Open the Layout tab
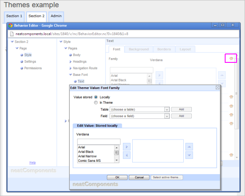 [185, 49]
